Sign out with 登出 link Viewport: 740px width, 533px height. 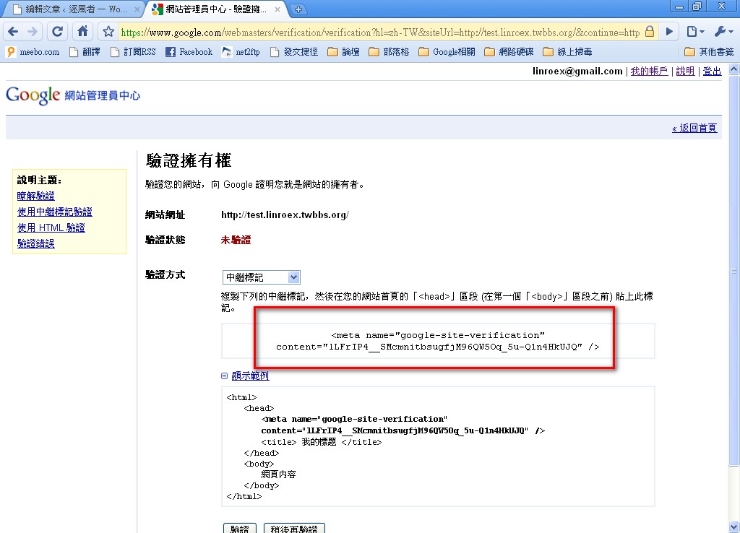pos(712,71)
